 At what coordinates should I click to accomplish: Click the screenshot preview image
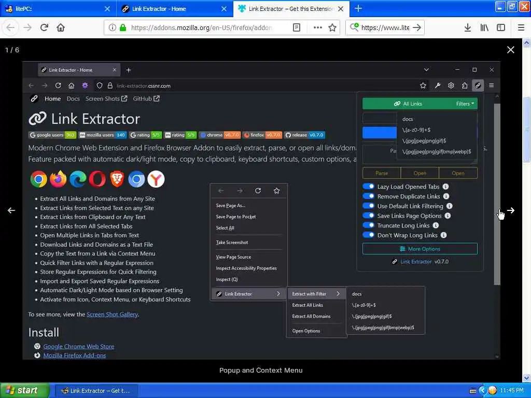[x=261, y=210]
